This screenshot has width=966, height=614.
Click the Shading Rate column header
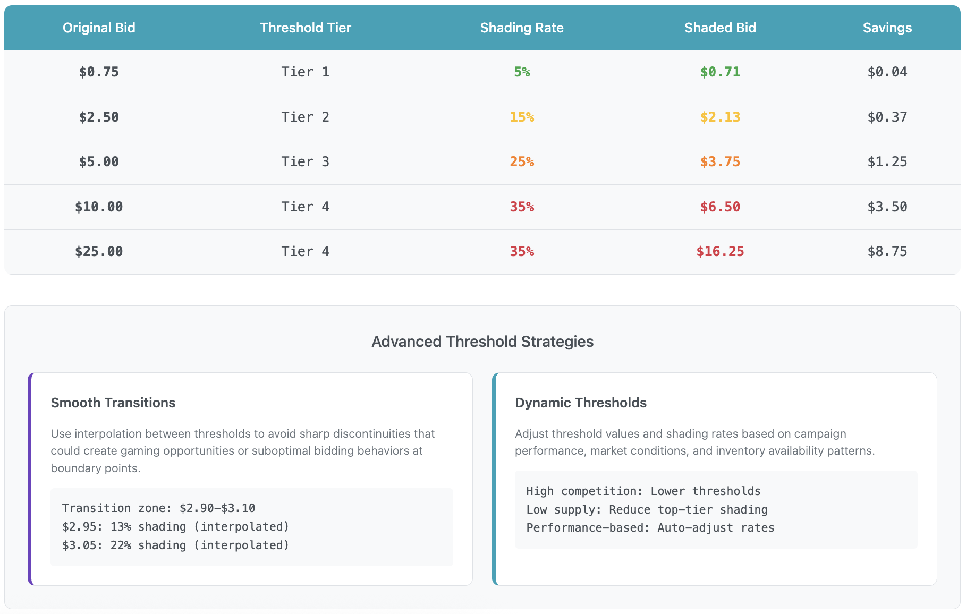522,28
